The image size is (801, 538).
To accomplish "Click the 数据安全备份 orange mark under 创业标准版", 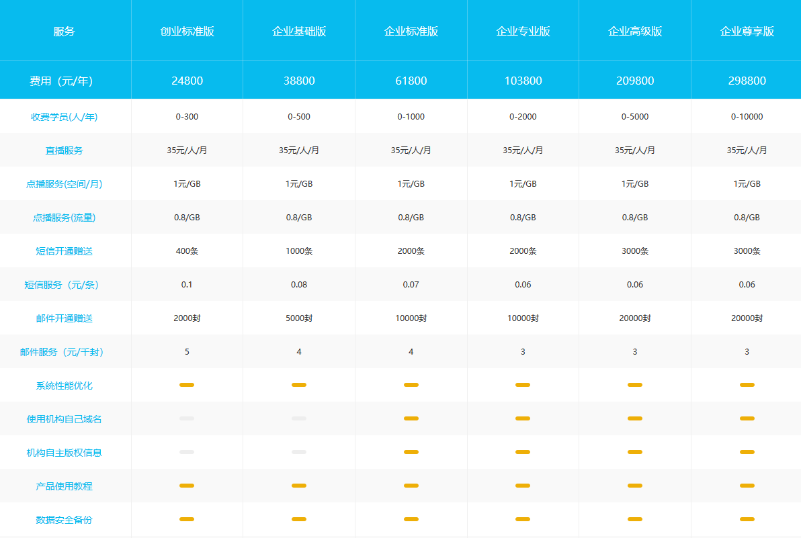I will pyautogui.click(x=187, y=519).
